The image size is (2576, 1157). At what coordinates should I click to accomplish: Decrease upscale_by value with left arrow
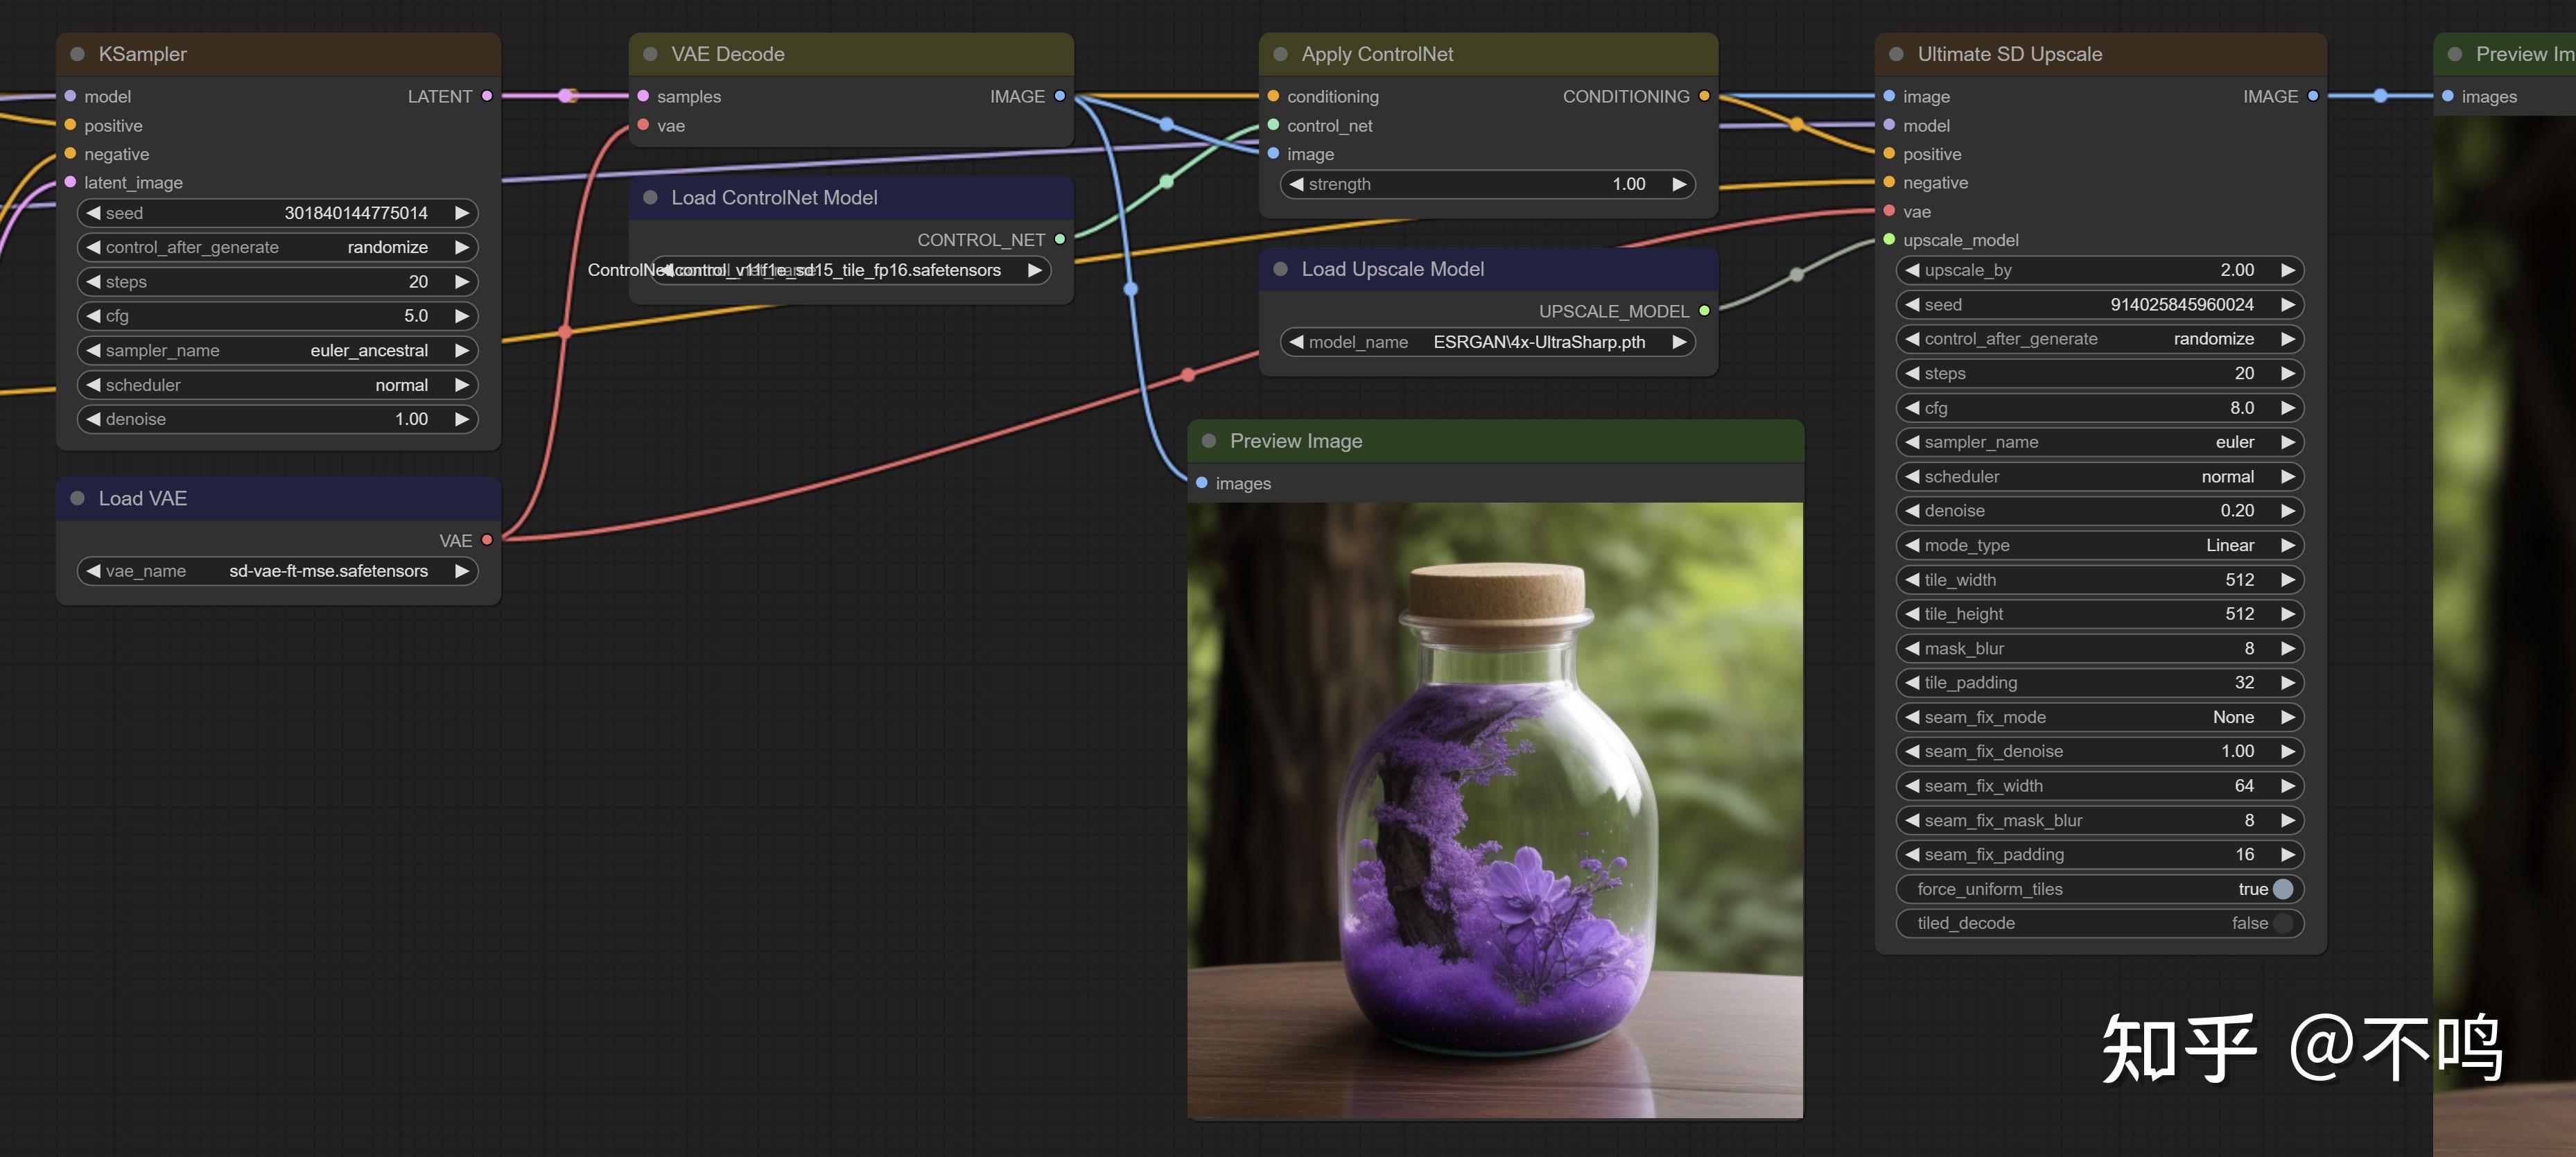1912,270
